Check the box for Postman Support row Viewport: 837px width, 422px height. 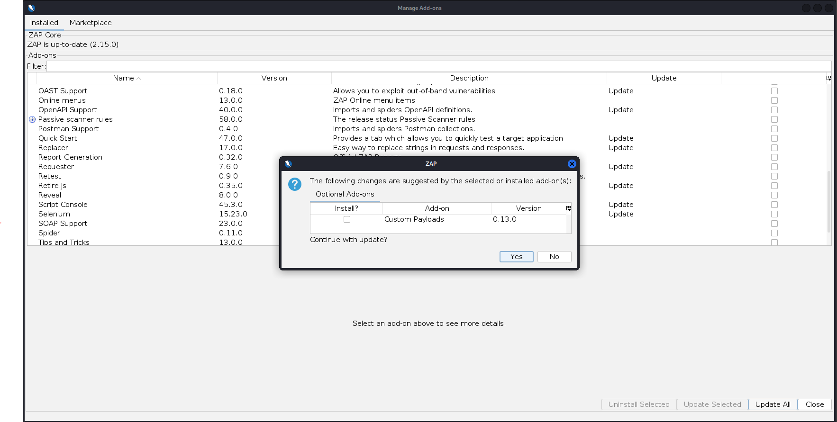click(774, 129)
